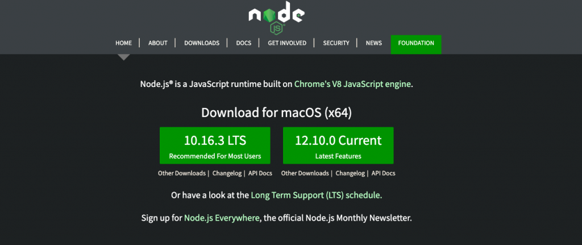Download the 12.10.0 Current version
This screenshot has height=245, width=582.
(x=338, y=145)
